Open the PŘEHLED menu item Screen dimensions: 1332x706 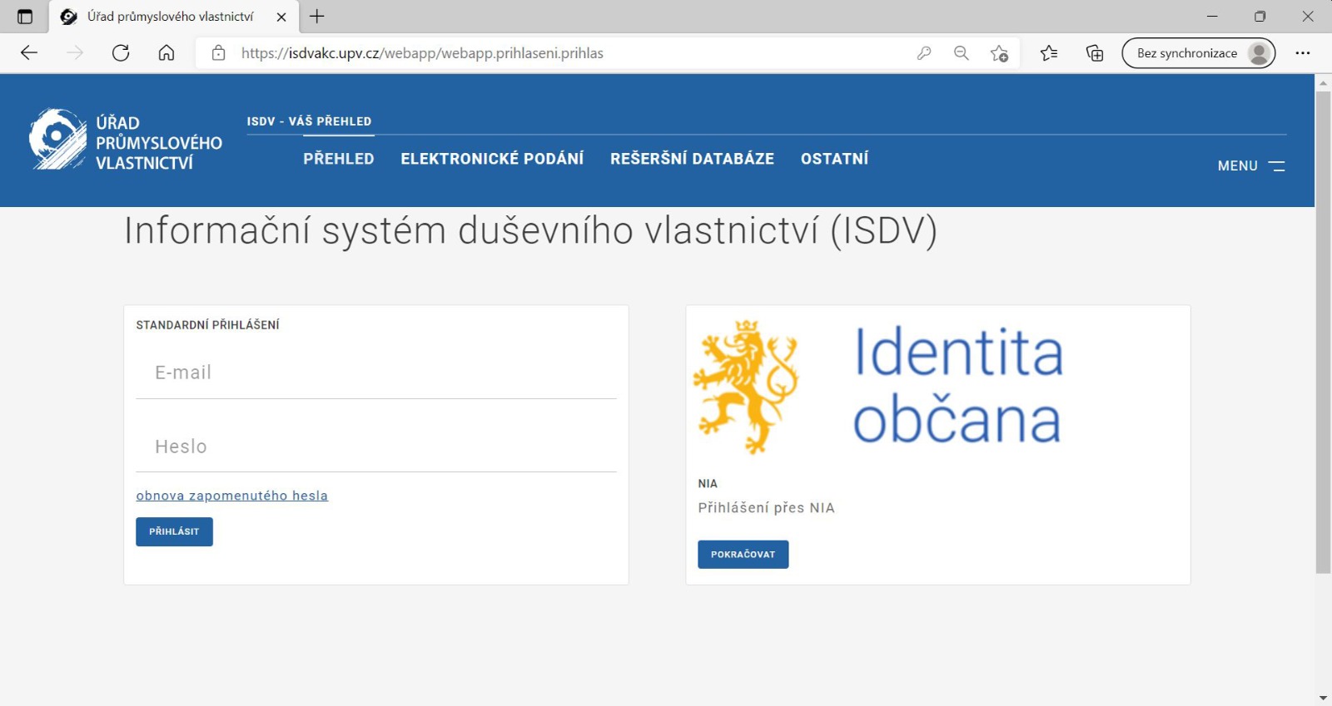338,159
